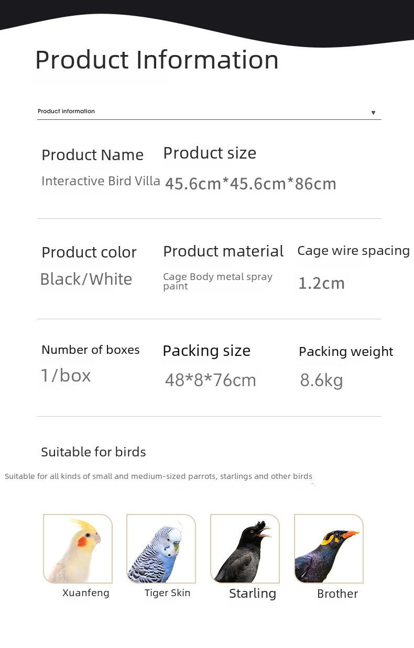Click the Xuanfeng cockatiel bird image
The image size is (414, 648).
click(78, 549)
